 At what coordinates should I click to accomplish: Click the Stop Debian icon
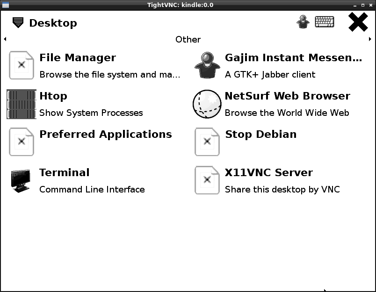click(x=207, y=142)
